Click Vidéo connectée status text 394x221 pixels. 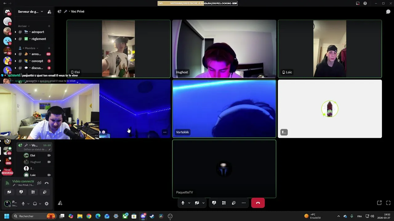tap(23, 181)
